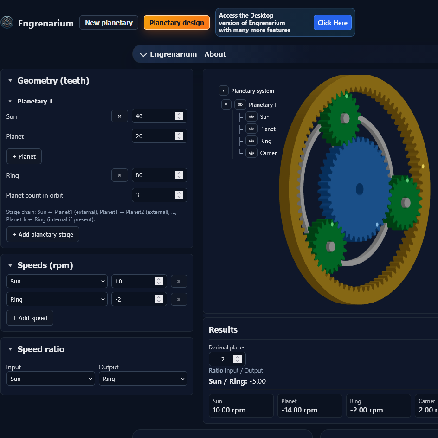This screenshot has height=438, width=438.
Task: Add another Planet gear
Action: tap(24, 156)
